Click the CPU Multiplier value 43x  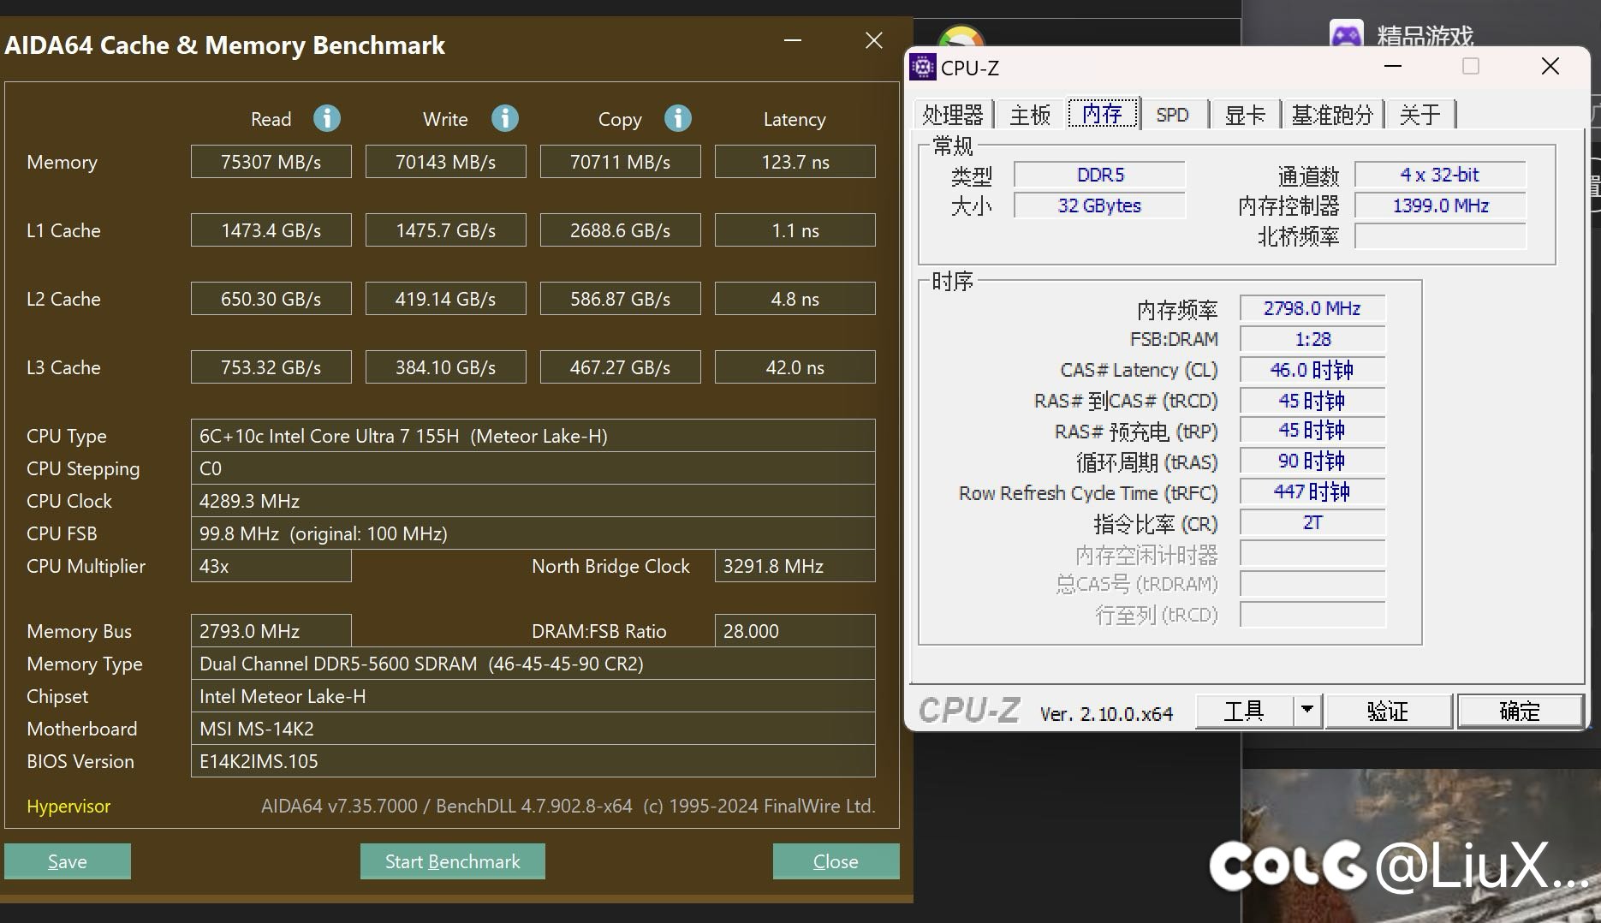coord(271,566)
